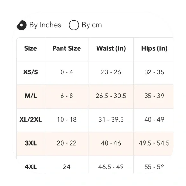Click the By cm label text
Viewport: 186px width, 186px height.
pyautogui.click(x=92, y=25)
